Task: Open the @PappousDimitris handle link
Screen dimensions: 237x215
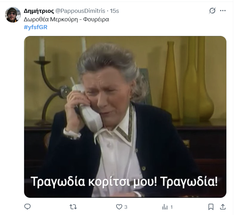Action: pyautogui.click(x=80, y=11)
